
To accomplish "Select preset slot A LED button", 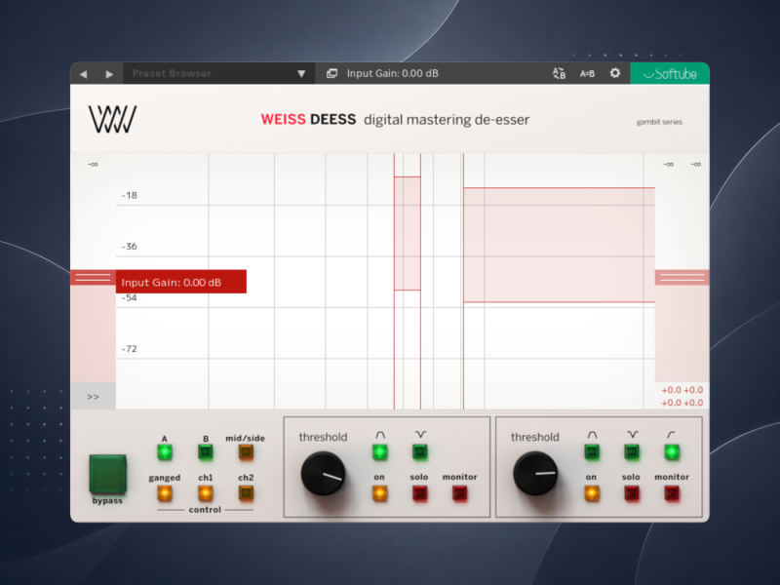I will [165, 452].
